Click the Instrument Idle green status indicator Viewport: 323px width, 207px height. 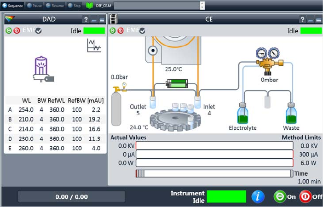click(226, 197)
